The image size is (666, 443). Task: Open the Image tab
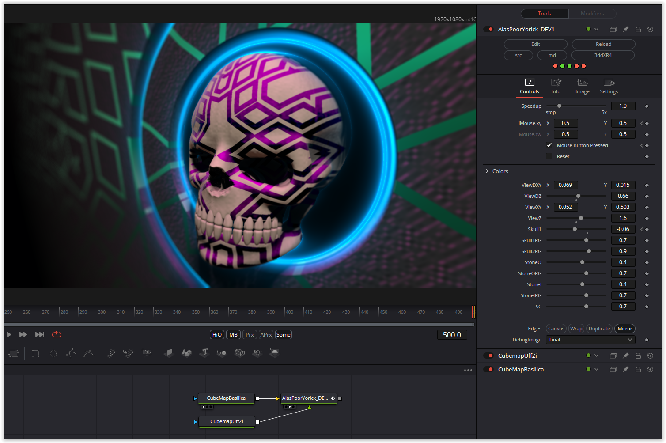pos(582,87)
